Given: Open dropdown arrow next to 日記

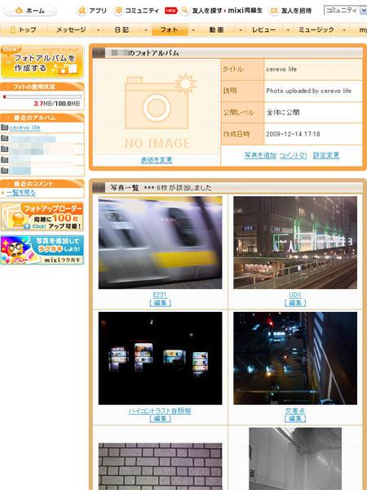Looking at the screenshot, I should pyautogui.click(x=146, y=30).
